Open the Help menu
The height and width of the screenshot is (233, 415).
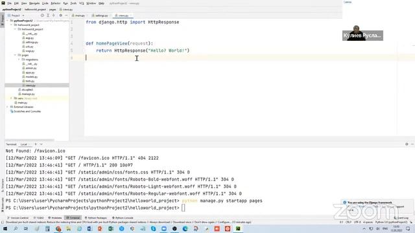click(x=101, y=3)
